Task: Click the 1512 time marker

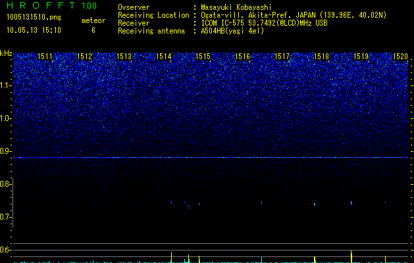Action: point(84,56)
